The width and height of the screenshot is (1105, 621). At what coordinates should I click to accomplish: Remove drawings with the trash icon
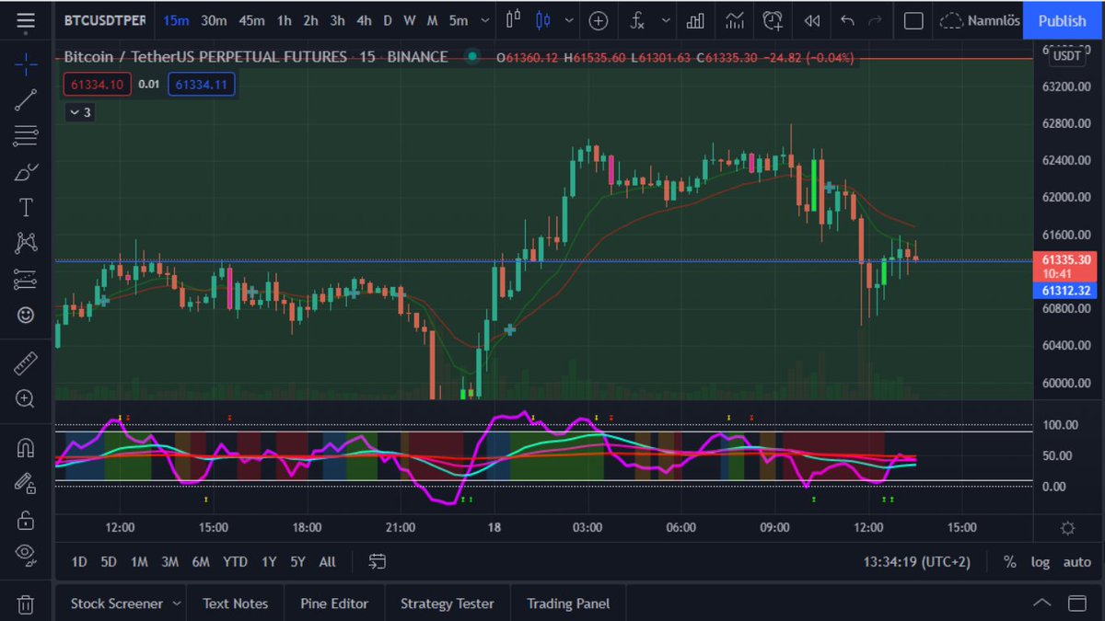coord(26,604)
